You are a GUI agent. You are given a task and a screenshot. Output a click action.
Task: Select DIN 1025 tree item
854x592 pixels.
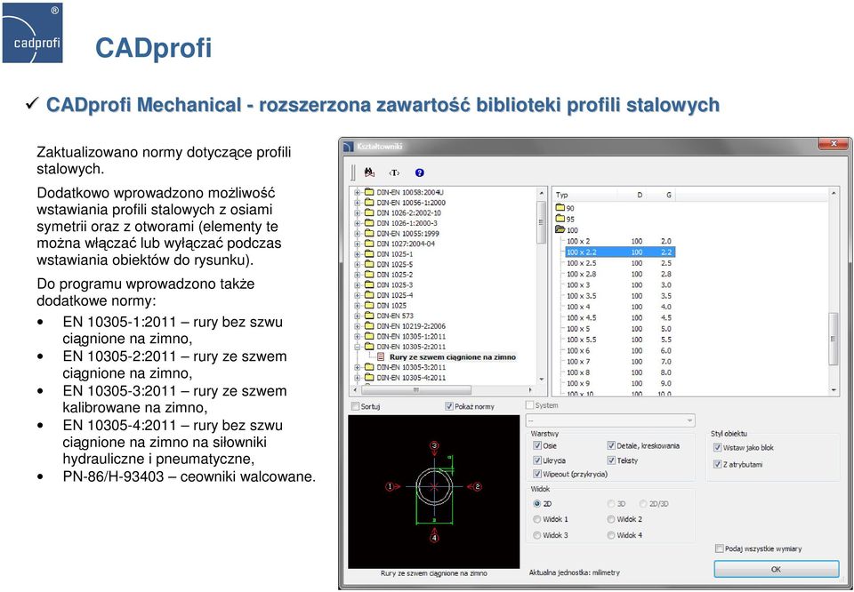[391, 305]
